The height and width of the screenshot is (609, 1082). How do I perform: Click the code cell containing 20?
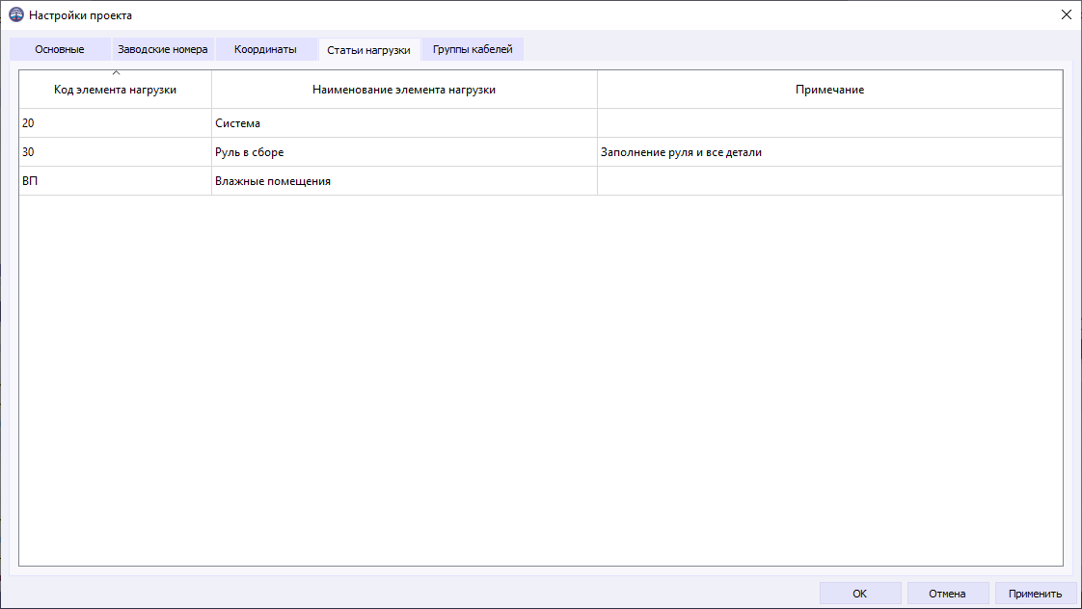[115, 122]
